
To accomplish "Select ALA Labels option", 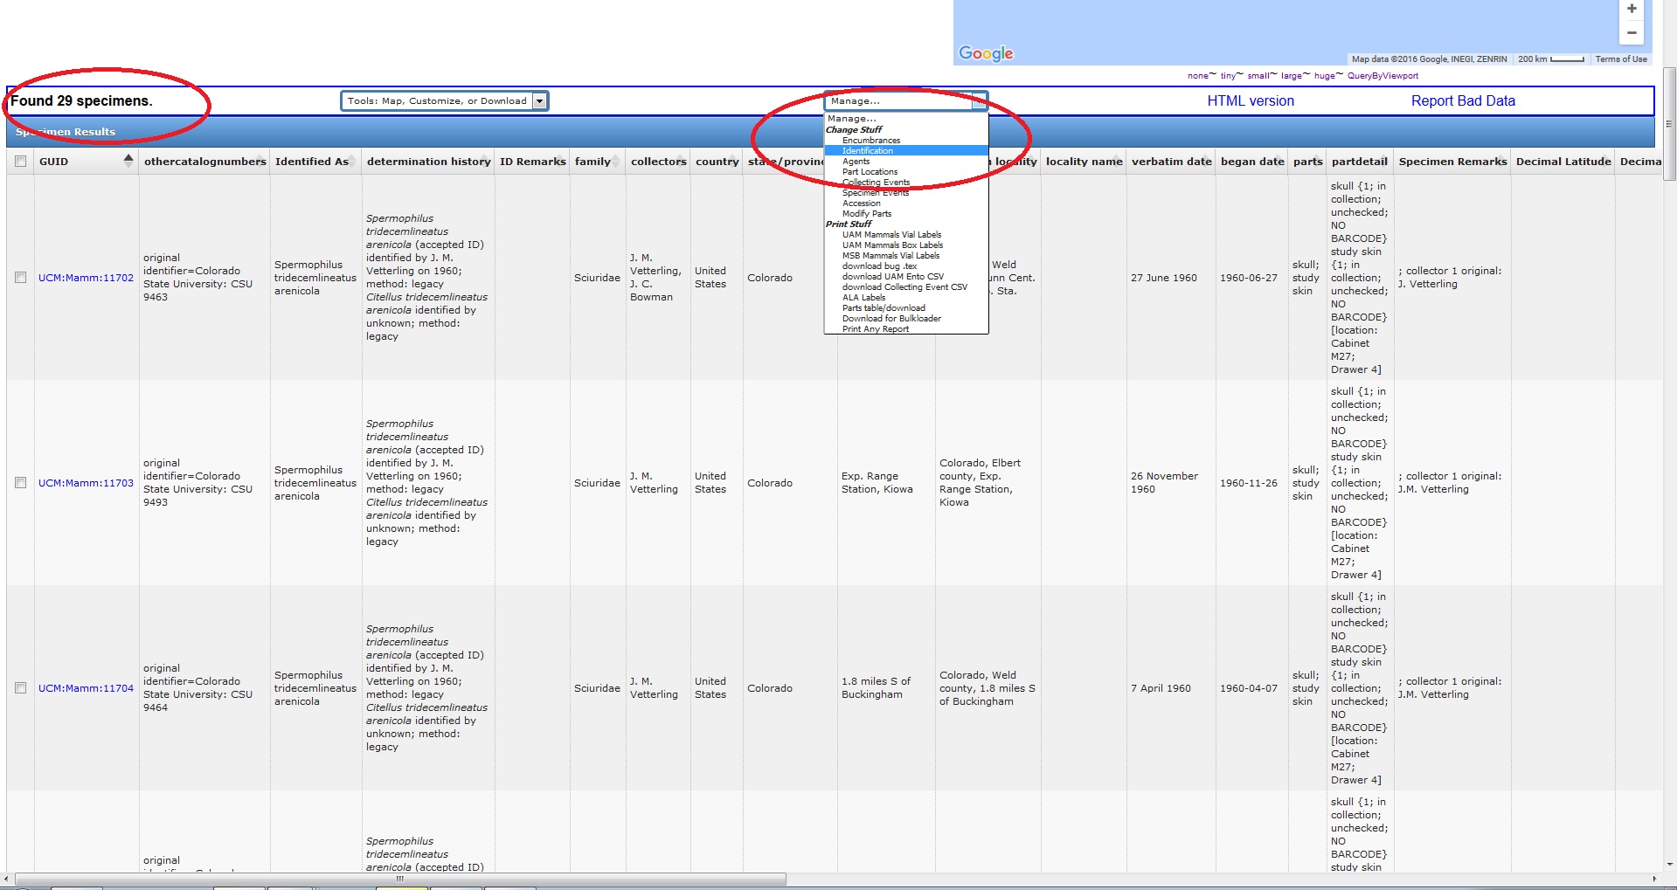I will coord(863,298).
